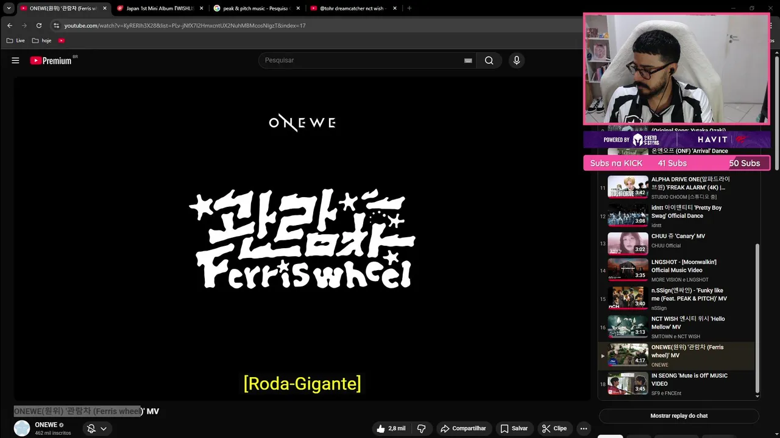780x438 pixels.
Task: Close the tohr dreamcatcher nct wish tab
Action: [395, 9]
